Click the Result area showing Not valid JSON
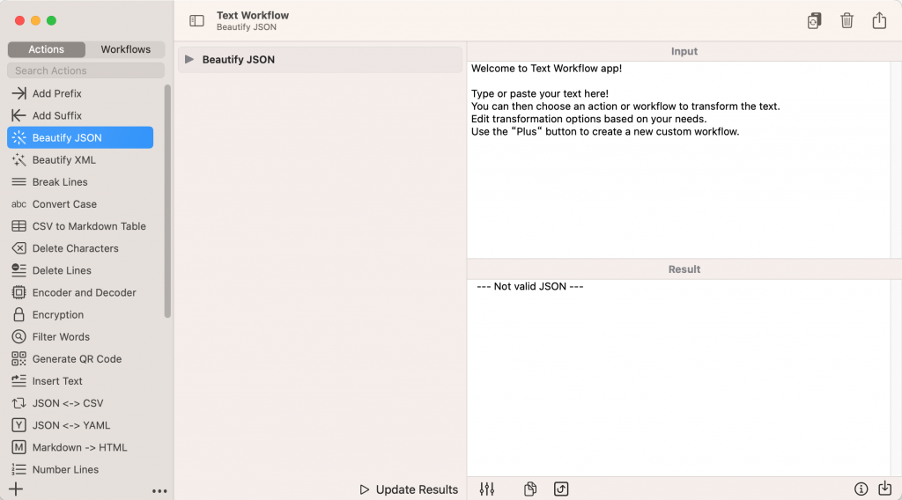This screenshot has width=902, height=500. [x=679, y=378]
